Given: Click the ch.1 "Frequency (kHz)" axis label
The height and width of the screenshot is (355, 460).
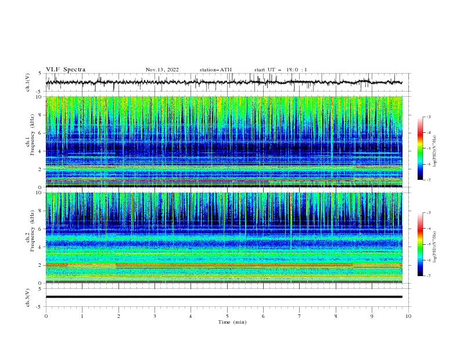Looking at the screenshot, I should click(33, 135).
